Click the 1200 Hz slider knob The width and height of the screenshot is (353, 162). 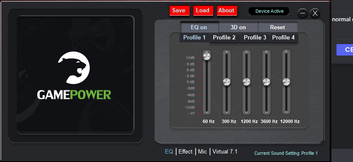click(x=246, y=82)
